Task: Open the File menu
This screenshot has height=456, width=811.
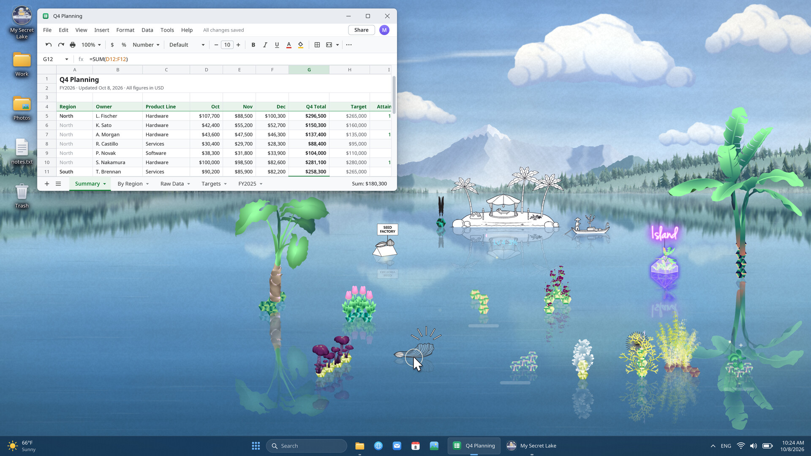Action: [x=47, y=30]
